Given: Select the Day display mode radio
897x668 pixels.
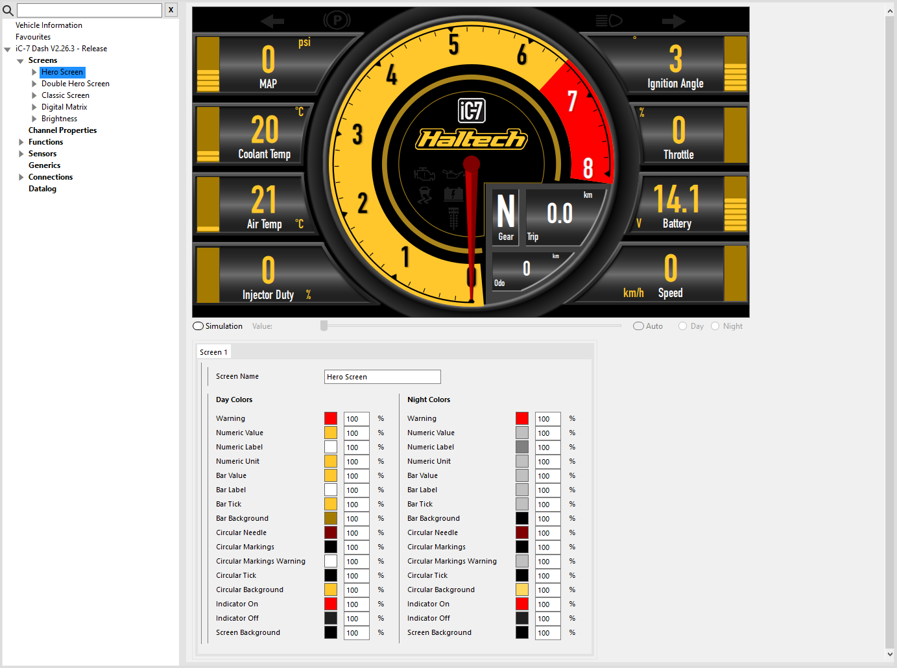Looking at the screenshot, I should point(682,326).
